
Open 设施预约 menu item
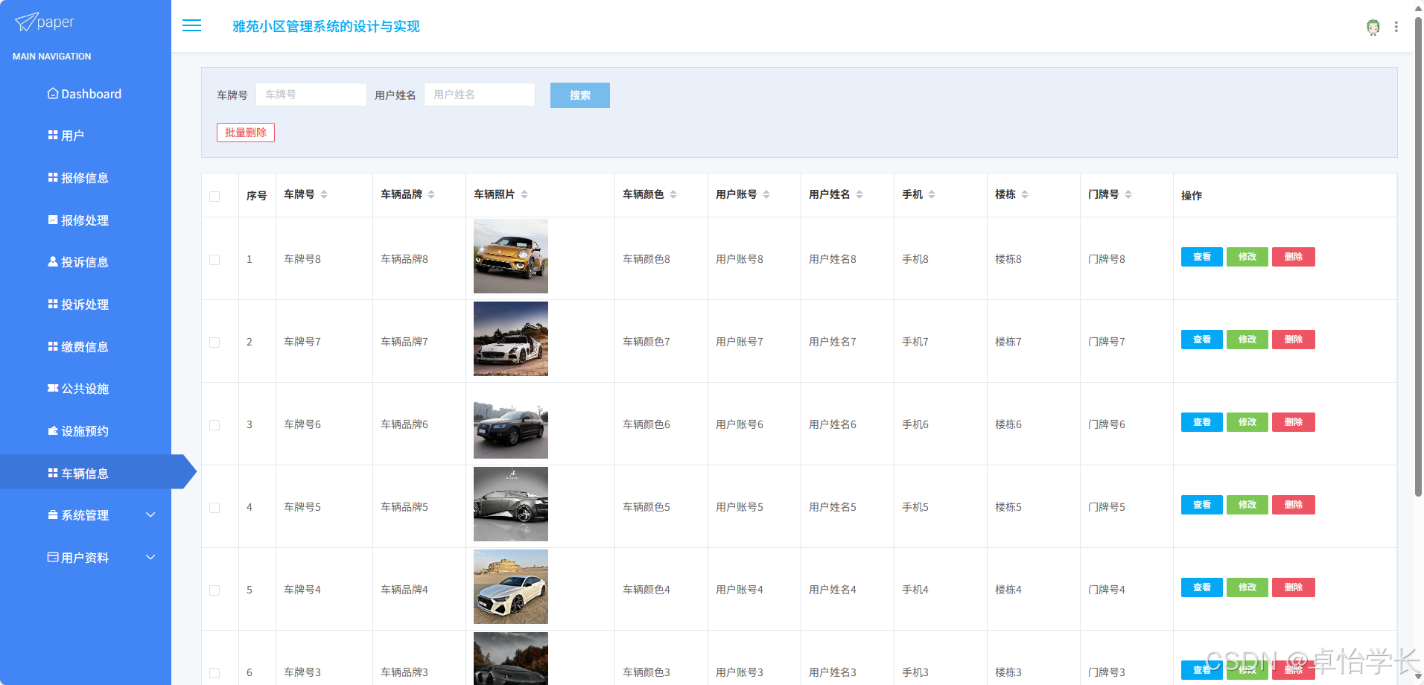tap(86, 431)
